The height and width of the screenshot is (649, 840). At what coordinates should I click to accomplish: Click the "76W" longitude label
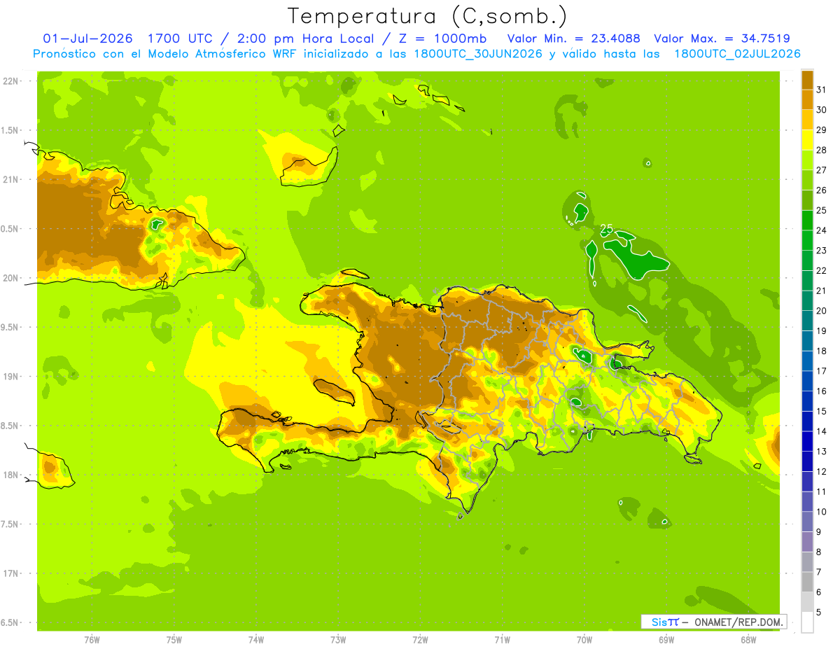pos(92,640)
